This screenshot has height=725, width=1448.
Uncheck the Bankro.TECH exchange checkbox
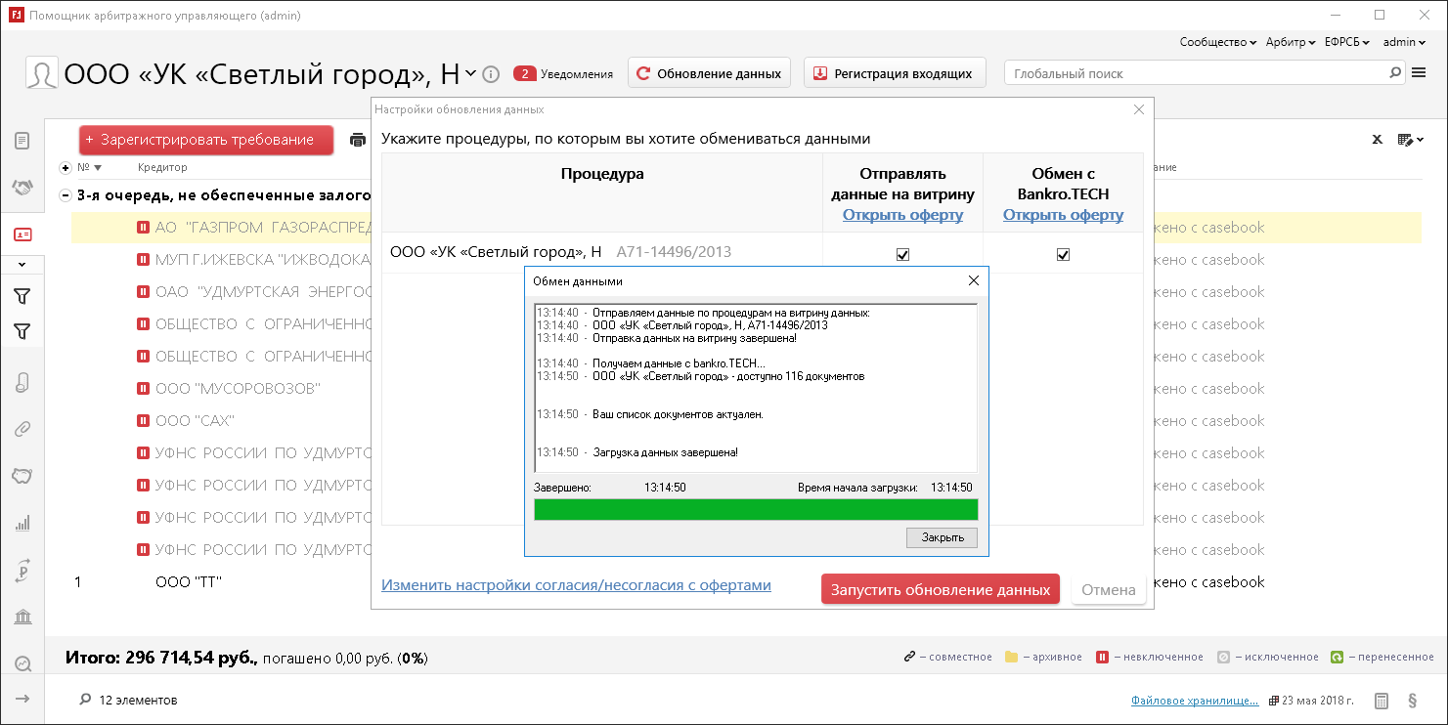pyautogui.click(x=1063, y=254)
